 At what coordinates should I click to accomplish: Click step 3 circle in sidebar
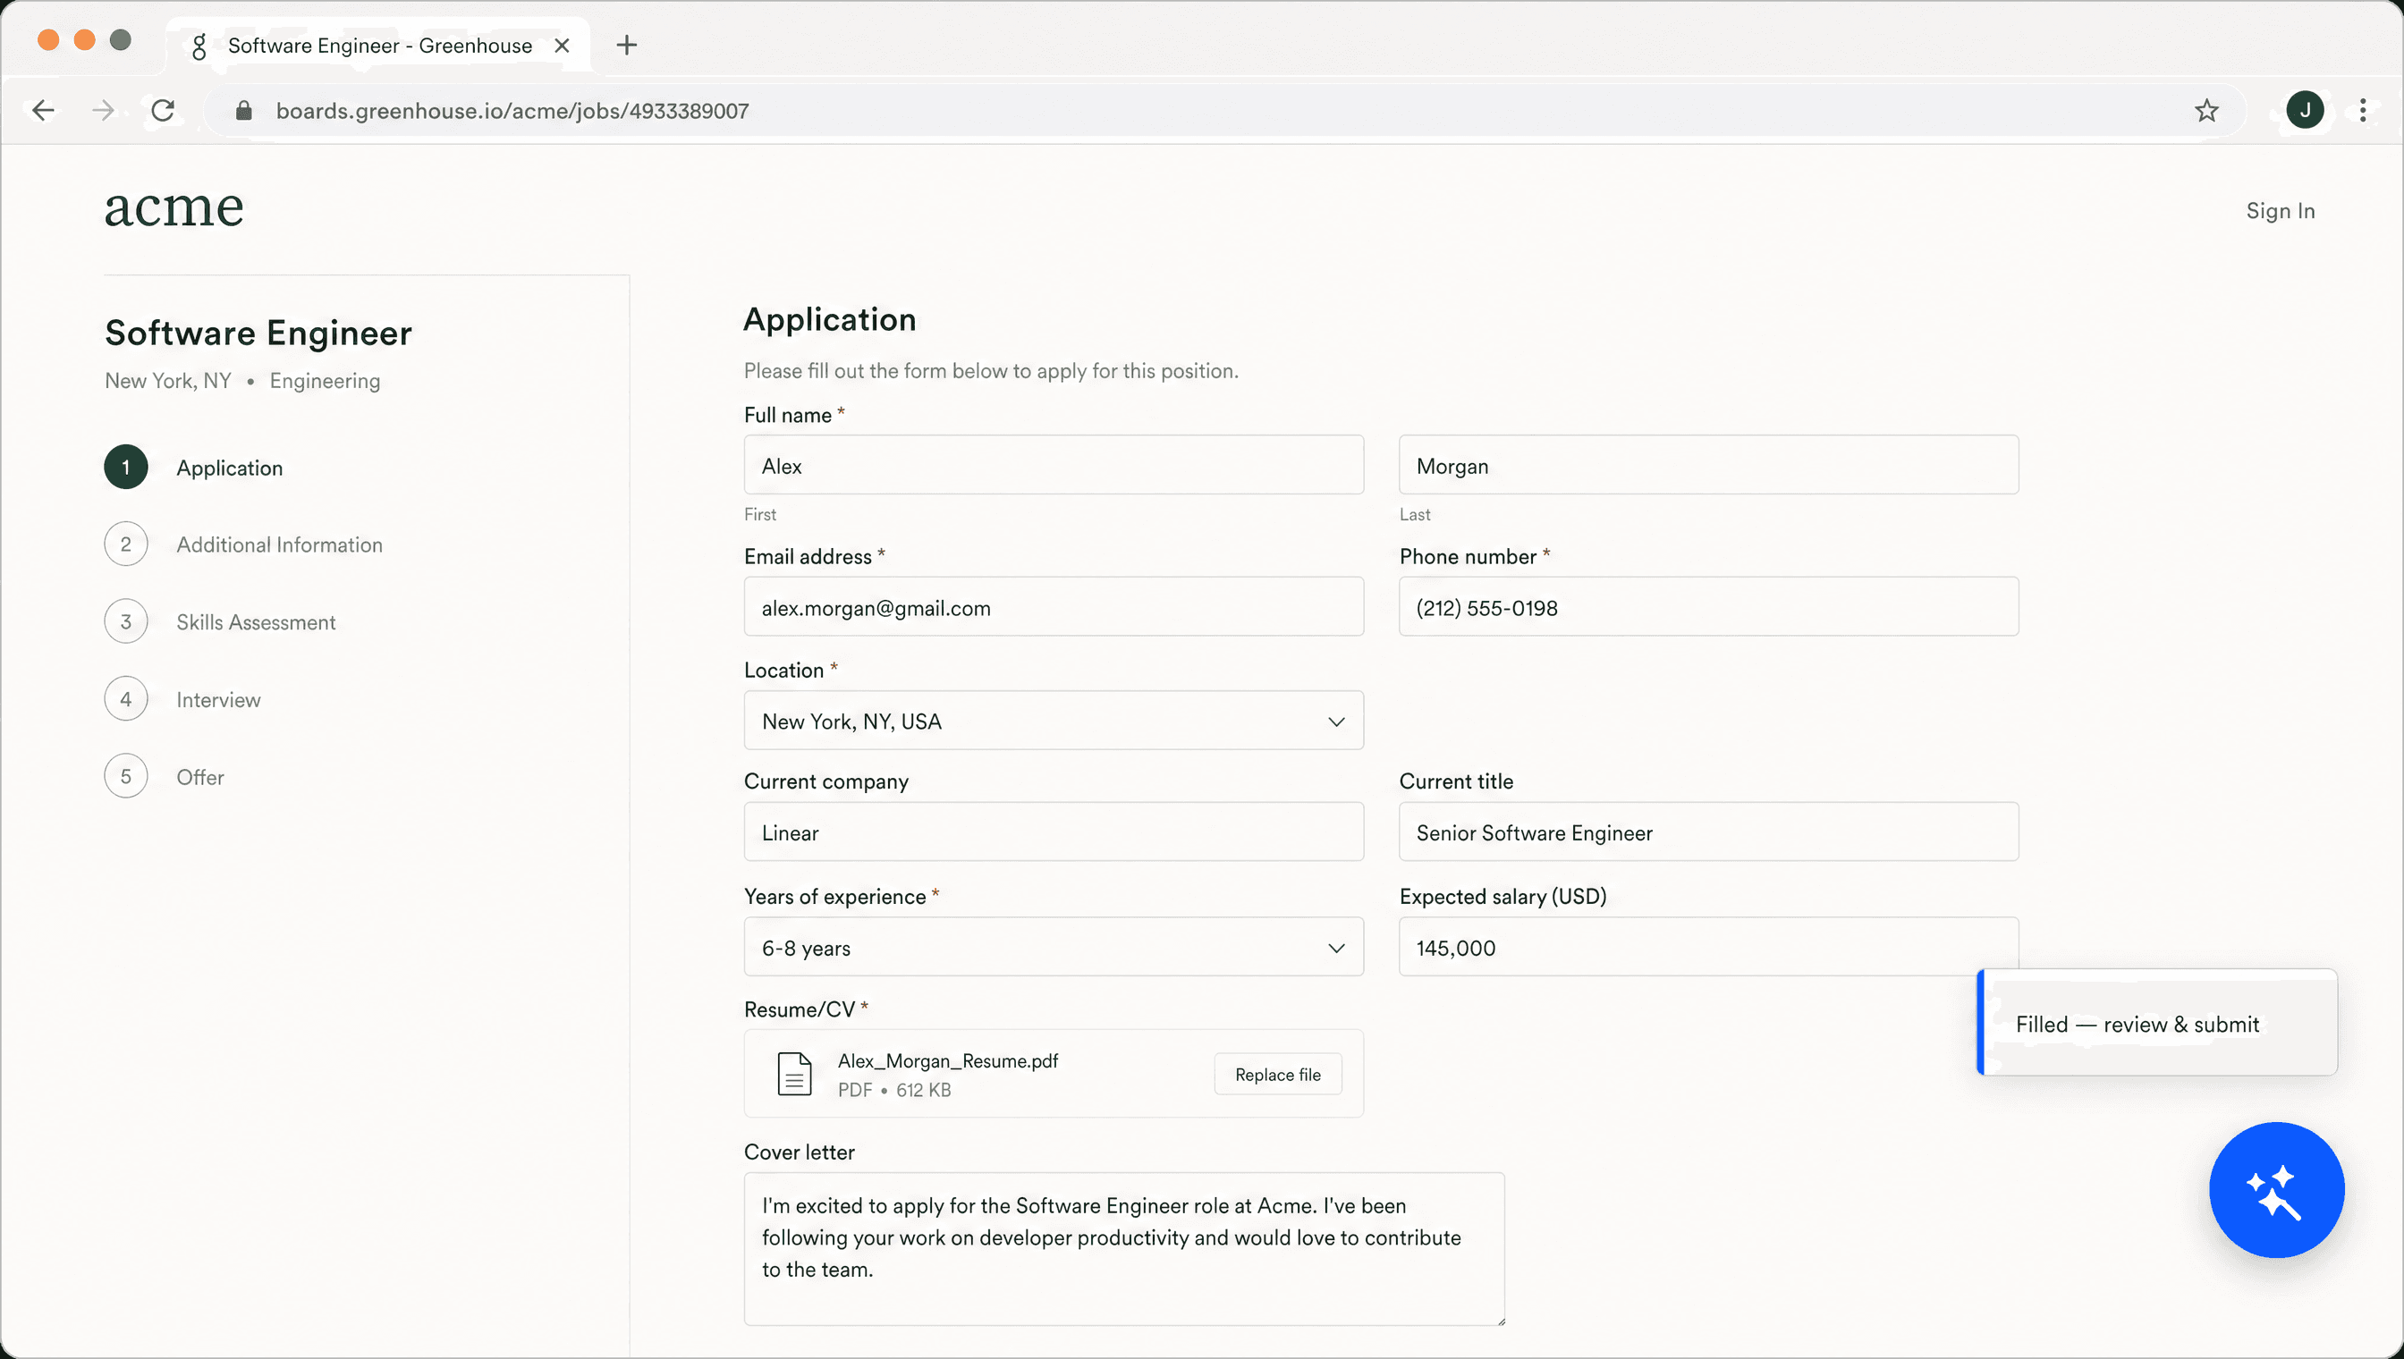point(126,621)
